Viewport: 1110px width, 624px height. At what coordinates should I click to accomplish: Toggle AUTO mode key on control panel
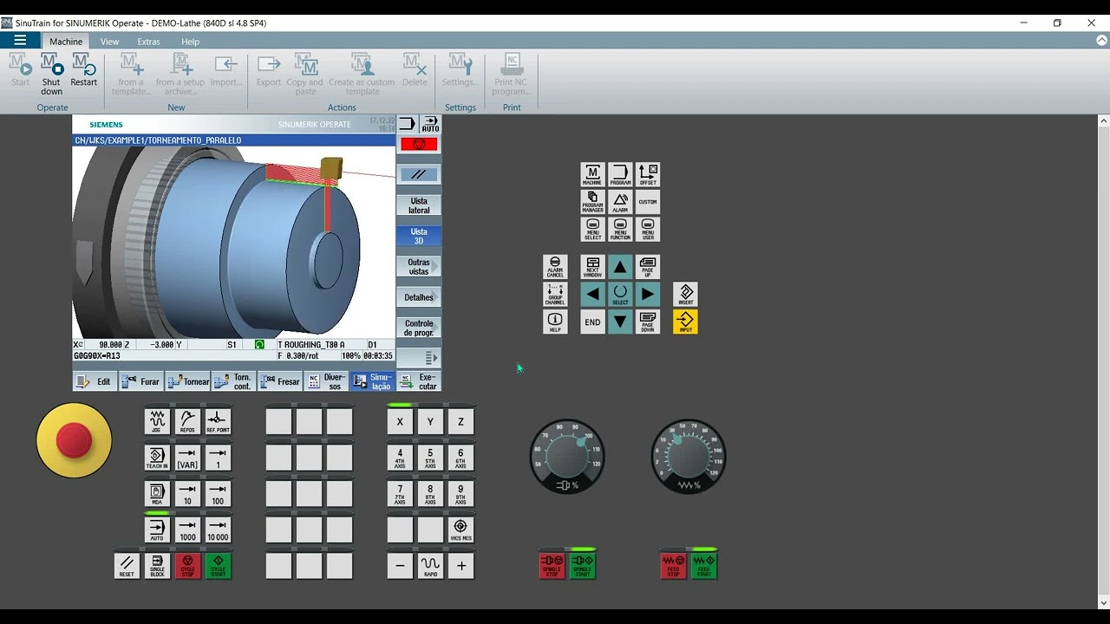[157, 530]
